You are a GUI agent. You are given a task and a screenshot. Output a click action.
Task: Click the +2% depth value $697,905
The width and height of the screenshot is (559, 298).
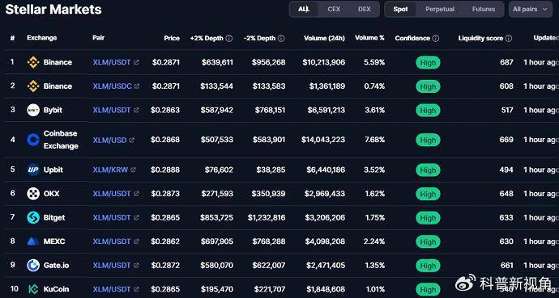(x=217, y=241)
